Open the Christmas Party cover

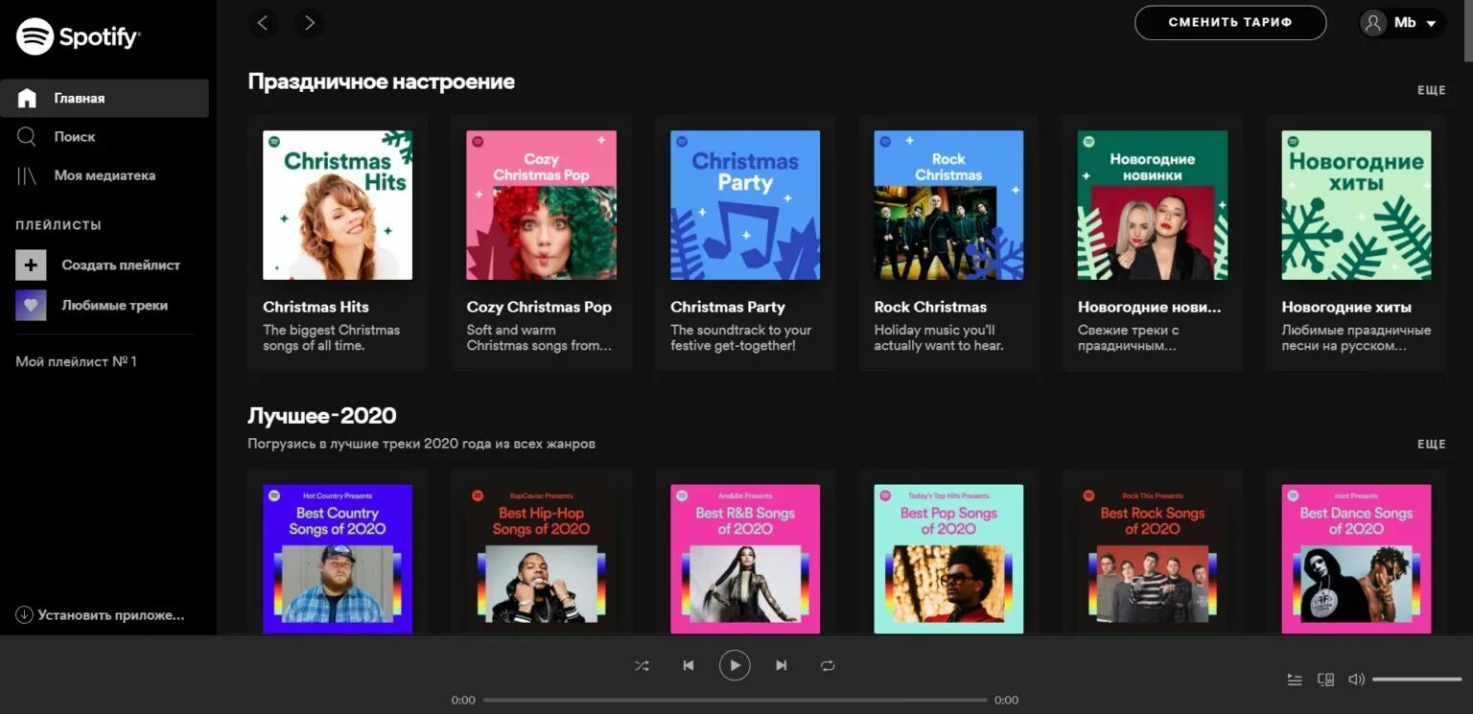point(745,205)
